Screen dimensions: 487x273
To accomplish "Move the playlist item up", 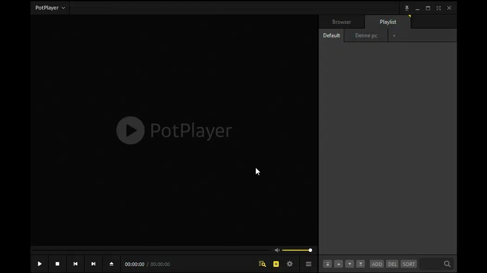I will click(x=339, y=264).
